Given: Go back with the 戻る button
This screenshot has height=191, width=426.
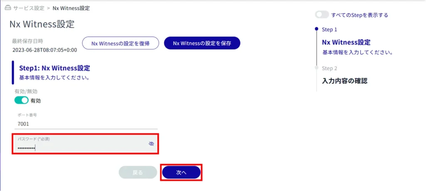Looking at the screenshot, I should [138, 173].
